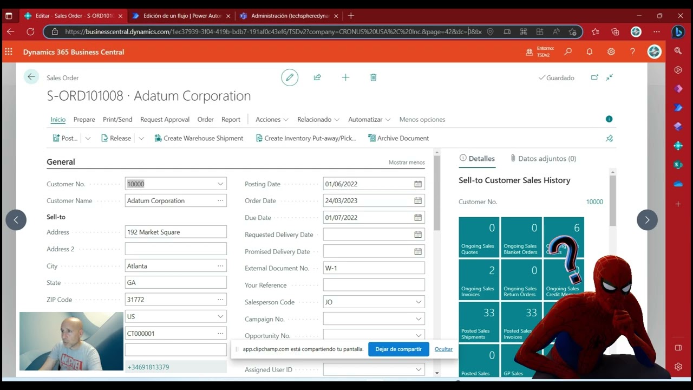Open the share icon in page header
Image resolution: width=693 pixels, height=390 pixels.
tap(318, 77)
